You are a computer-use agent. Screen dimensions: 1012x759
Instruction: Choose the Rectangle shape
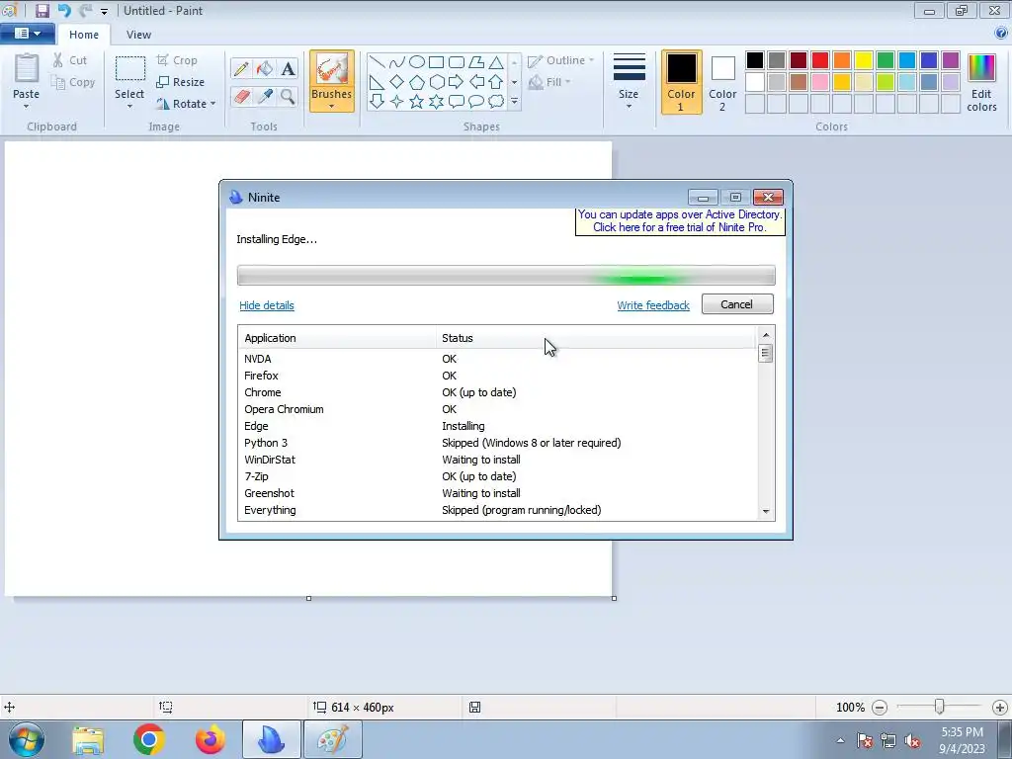(x=436, y=62)
